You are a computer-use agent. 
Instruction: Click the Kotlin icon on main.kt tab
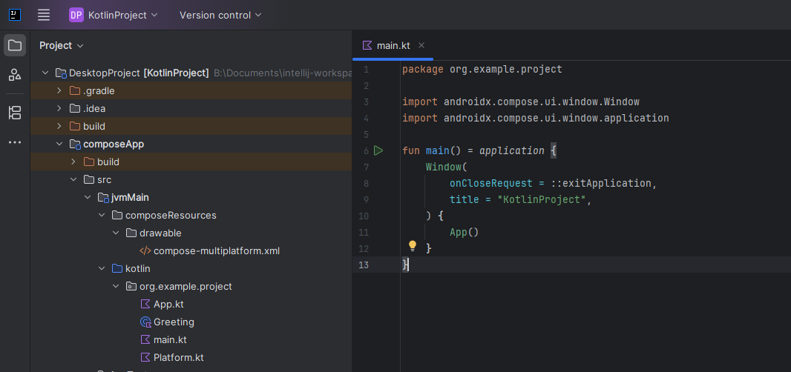[367, 45]
